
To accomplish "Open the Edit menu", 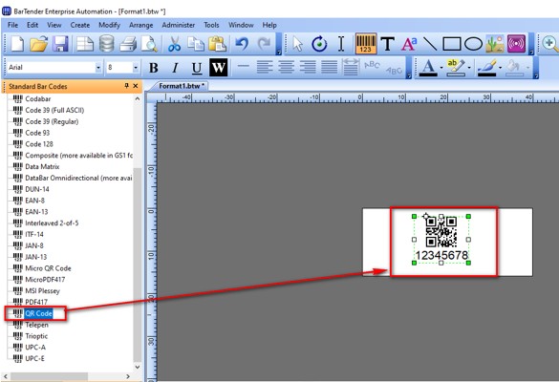I will tap(32, 25).
